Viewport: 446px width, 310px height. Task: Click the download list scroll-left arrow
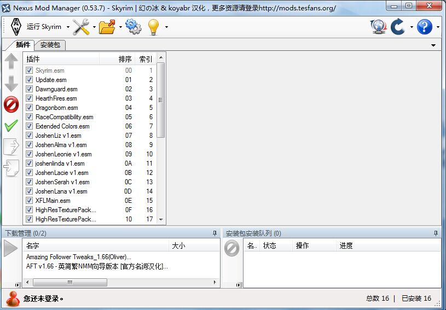[27, 282]
